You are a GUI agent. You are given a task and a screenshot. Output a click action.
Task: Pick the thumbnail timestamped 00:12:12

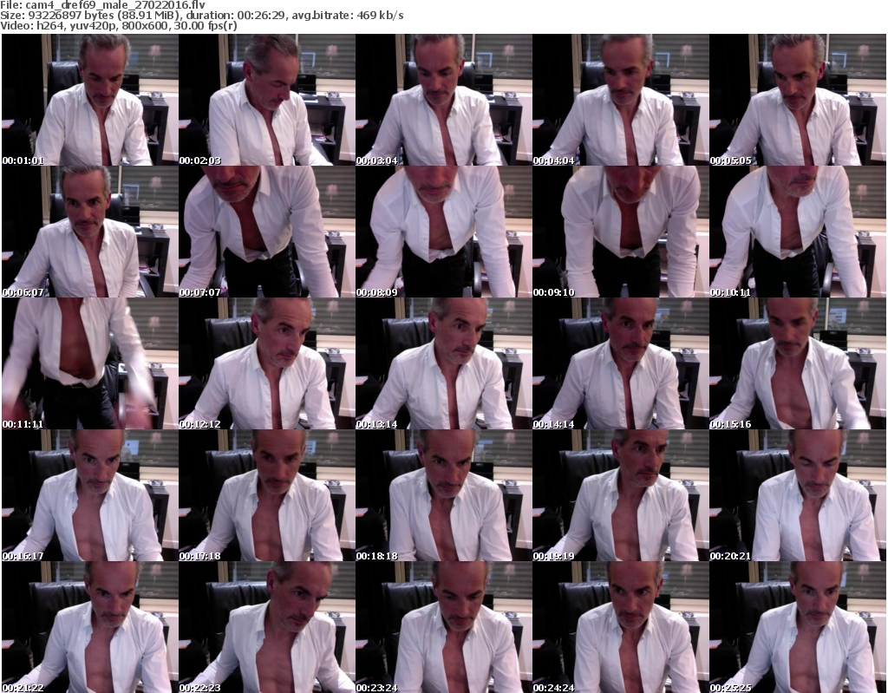[x=267, y=363]
